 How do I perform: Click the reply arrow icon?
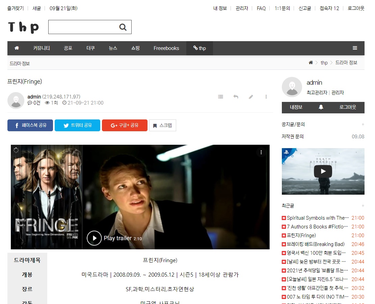click(236, 97)
